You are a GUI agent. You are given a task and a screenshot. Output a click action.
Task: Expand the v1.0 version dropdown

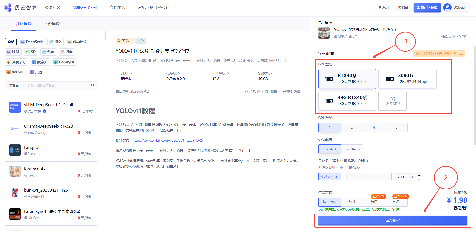[x=126, y=73]
